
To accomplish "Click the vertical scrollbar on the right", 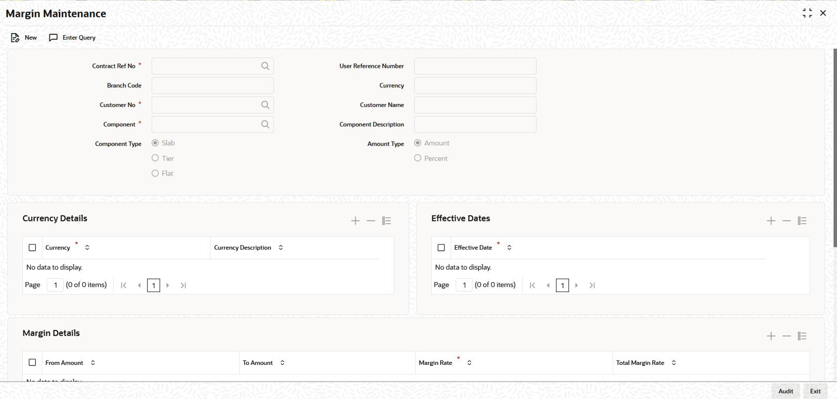I will [x=835, y=145].
